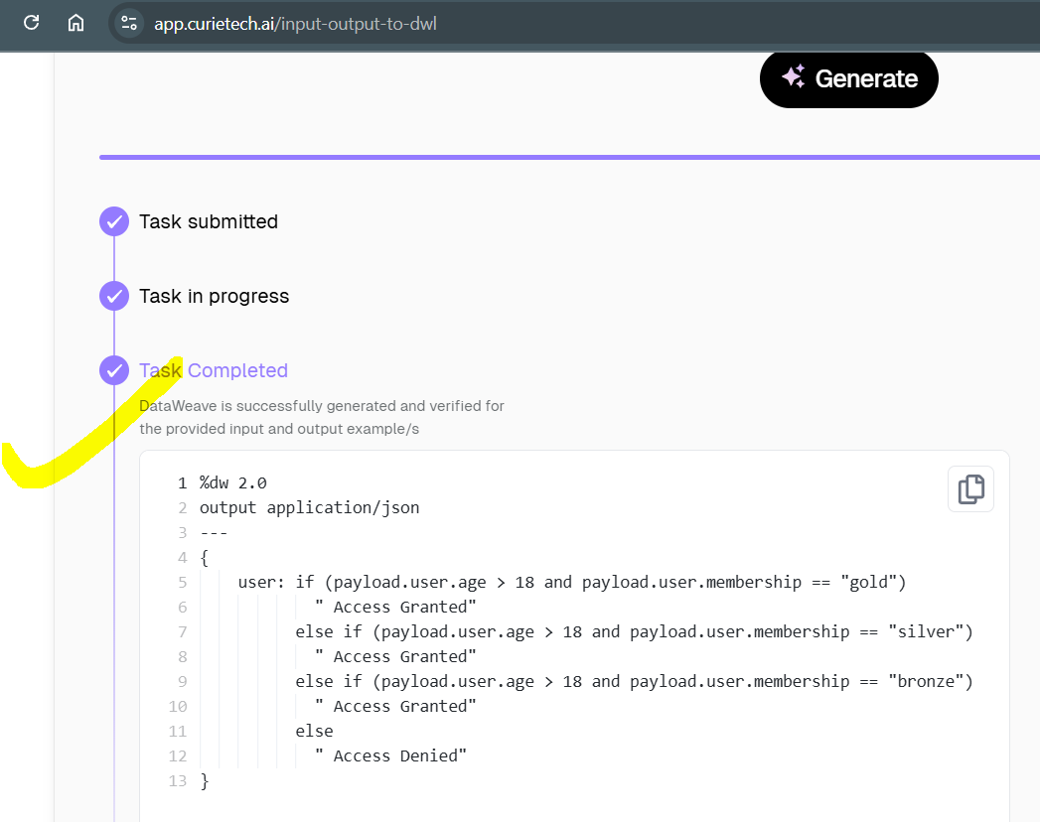The image size is (1040, 822).
Task: Select the 'Task Completed' step label
Action: pos(214,370)
